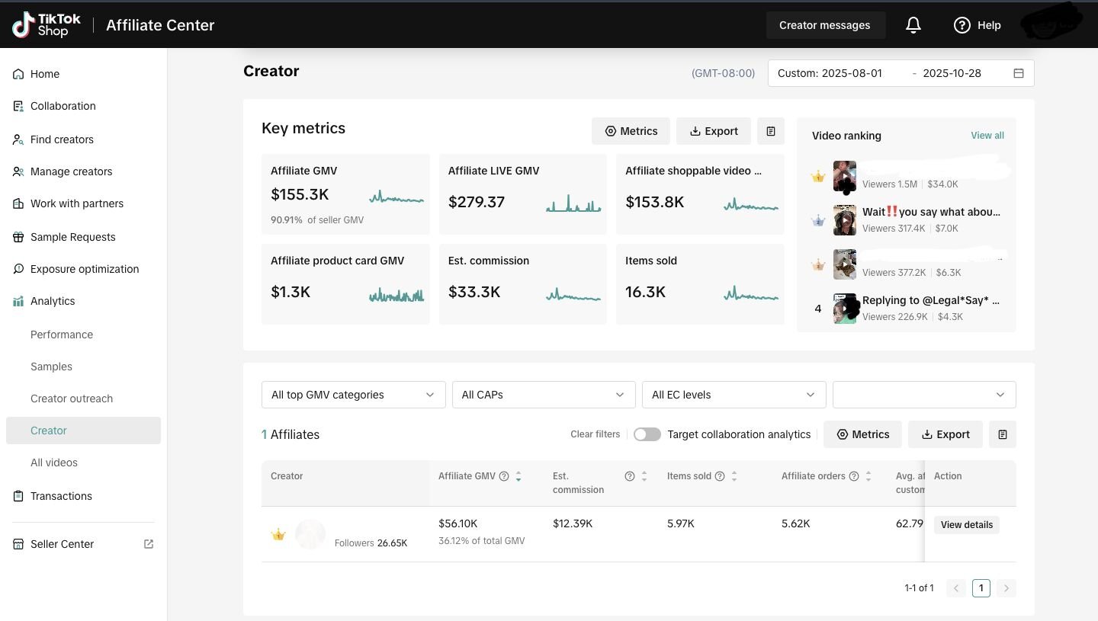Open View all in Video ranking
Screen dimensions: 1098x621
987,136
